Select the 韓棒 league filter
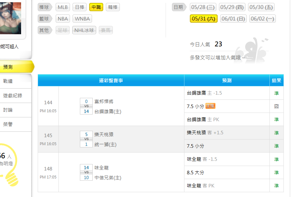Viewport: 295px width, 197px height. 113,7
